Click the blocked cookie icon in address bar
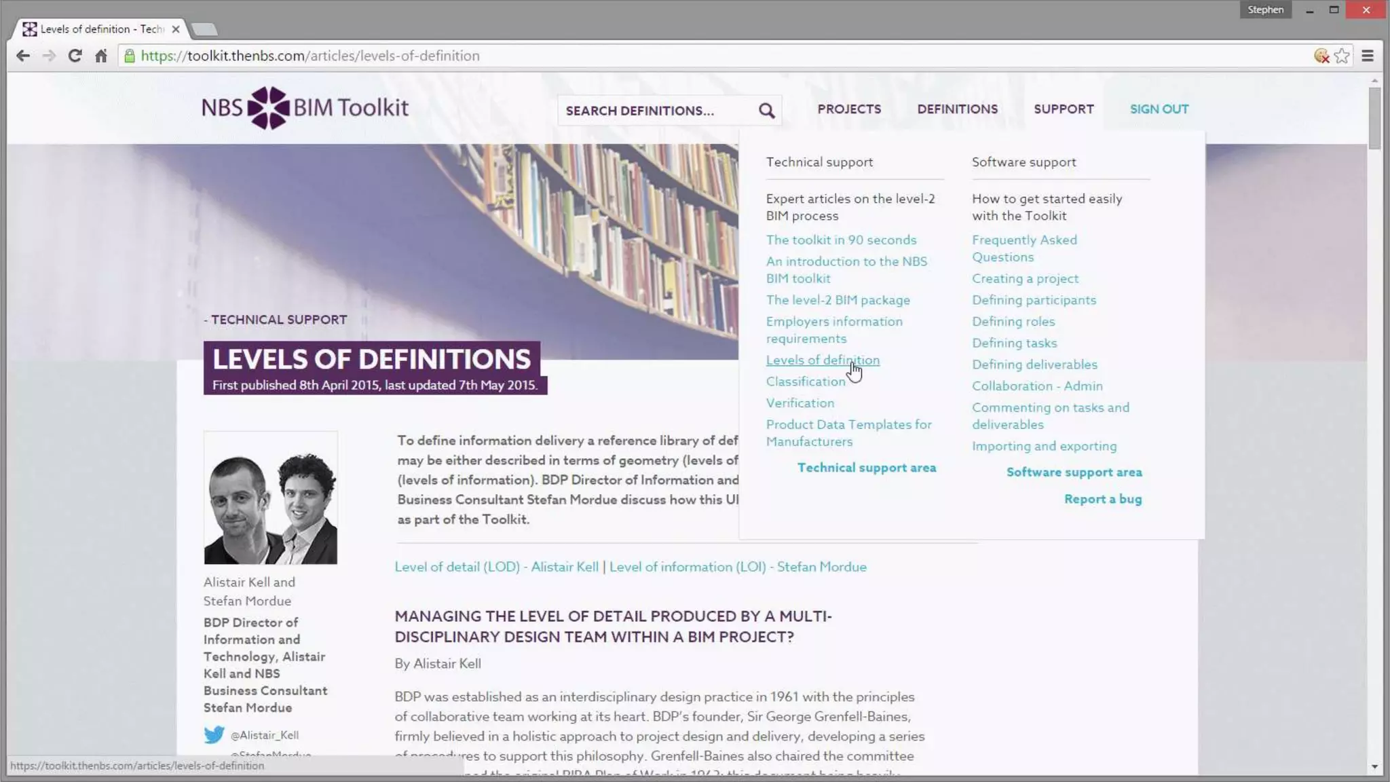This screenshot has height=782, width=1390. coord(1321,56)
